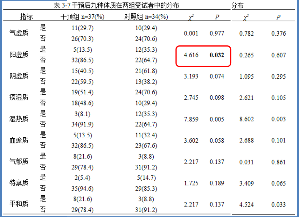299x217 pixels.
Task: Select the 阳虚质 row label
Action: click(x=19, y=55)
